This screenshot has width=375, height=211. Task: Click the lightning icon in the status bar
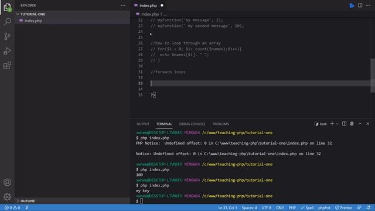point(27,207)
